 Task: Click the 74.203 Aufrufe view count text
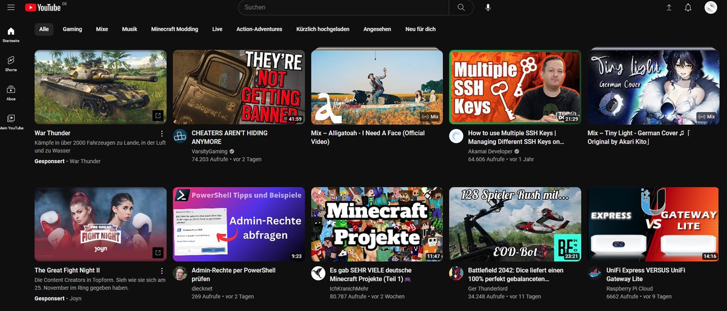point(209,159)
